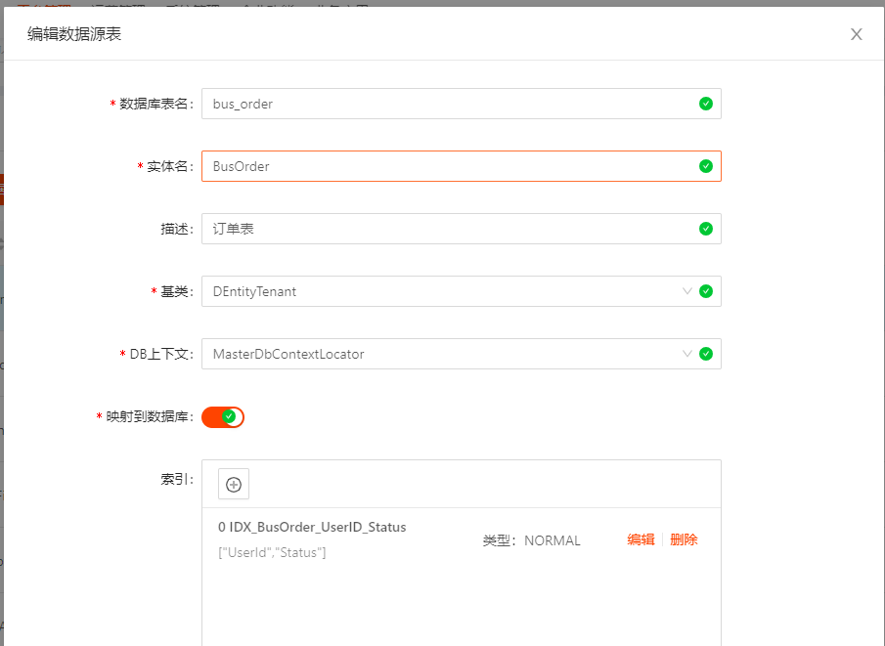Image resolution: width=885 pixels, height=646 pixels.
Task: Click the 类型: NORMAL index type label
Action: 531,540
